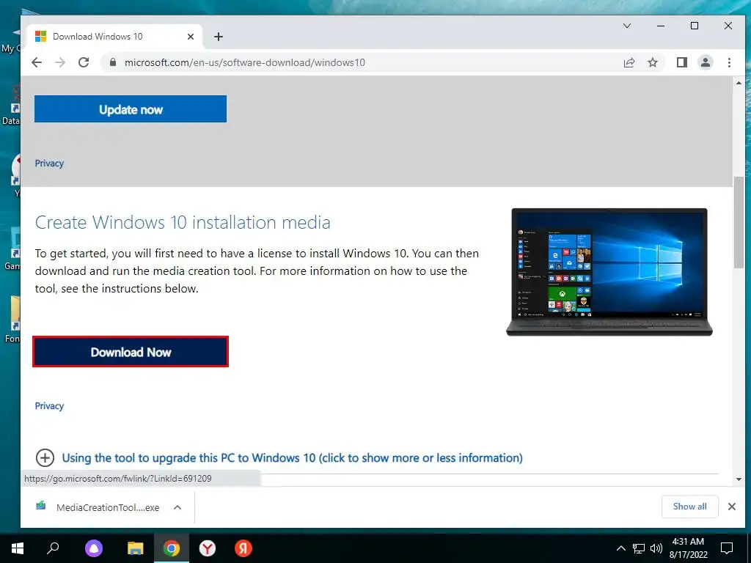The height and width of the screenshot is (563, 751).
Task: Close the Download Windows 10 tab
Action: pyautogui.click(x=191, y=37)
